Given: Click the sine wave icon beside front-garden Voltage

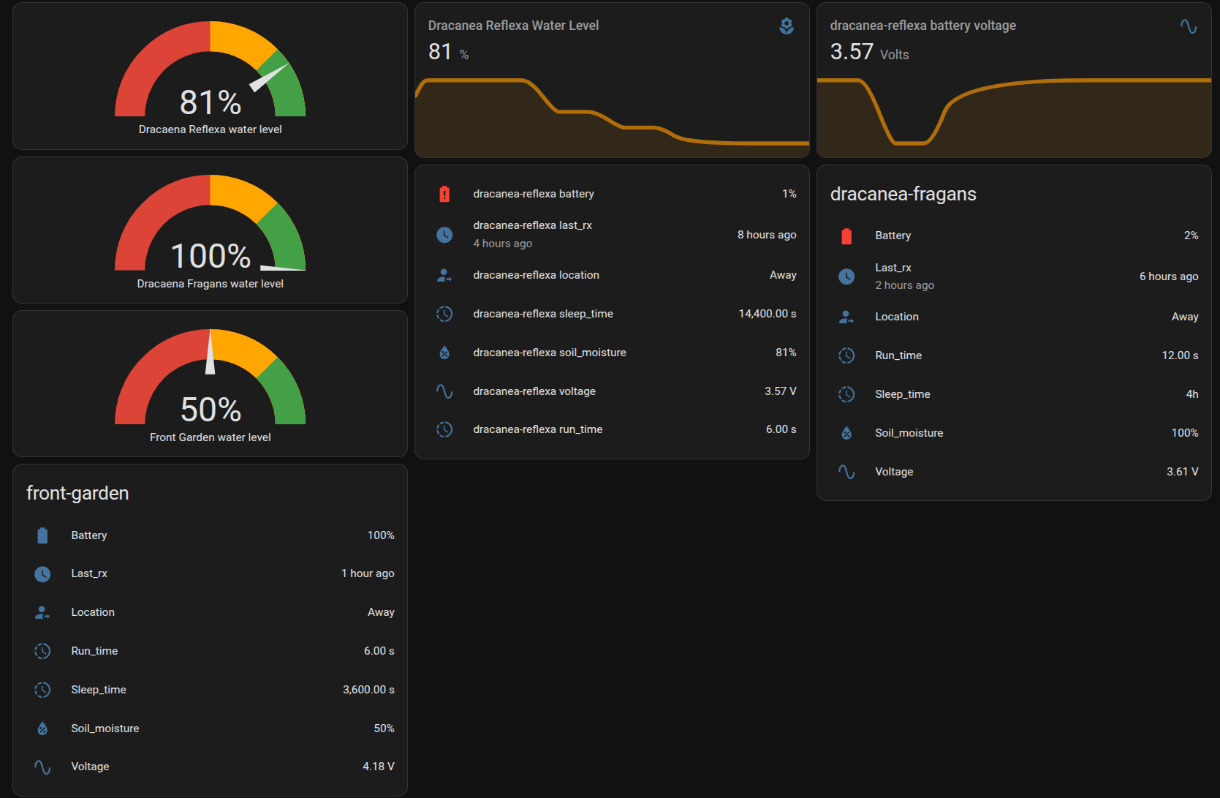Looking at the screenshot, I should [x=42, y=767].
